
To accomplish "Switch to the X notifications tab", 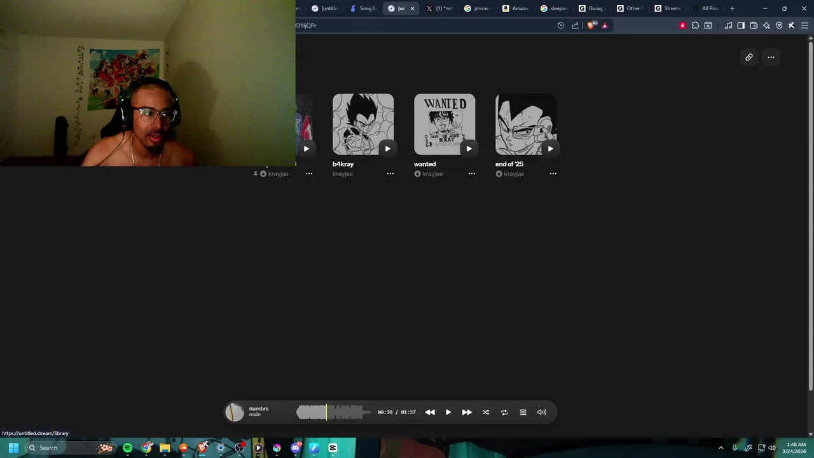I will 439,8.
